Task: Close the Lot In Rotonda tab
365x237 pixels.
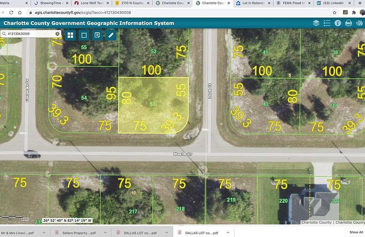Action: pos(269,3)
